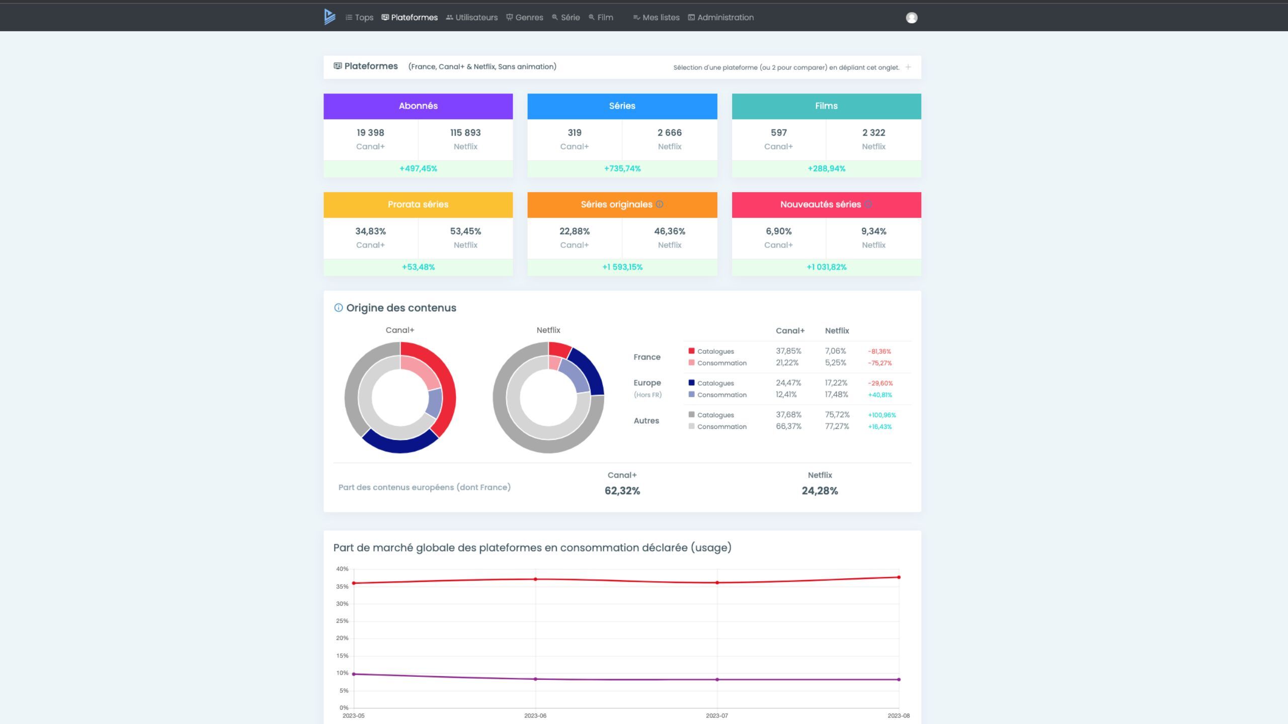Go to the Film search page
This screenshot has width=1288, height=724.
(x=601, y=17)
